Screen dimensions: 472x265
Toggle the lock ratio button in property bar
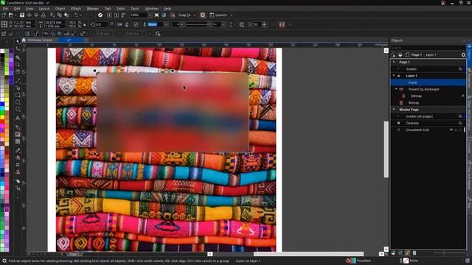(x=85, y=24)
